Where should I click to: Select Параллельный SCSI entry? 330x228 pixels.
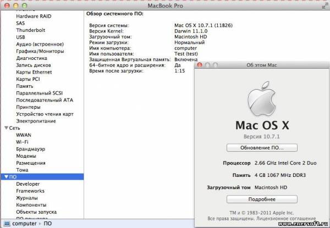pyautogui.click(x=40, y=93)
